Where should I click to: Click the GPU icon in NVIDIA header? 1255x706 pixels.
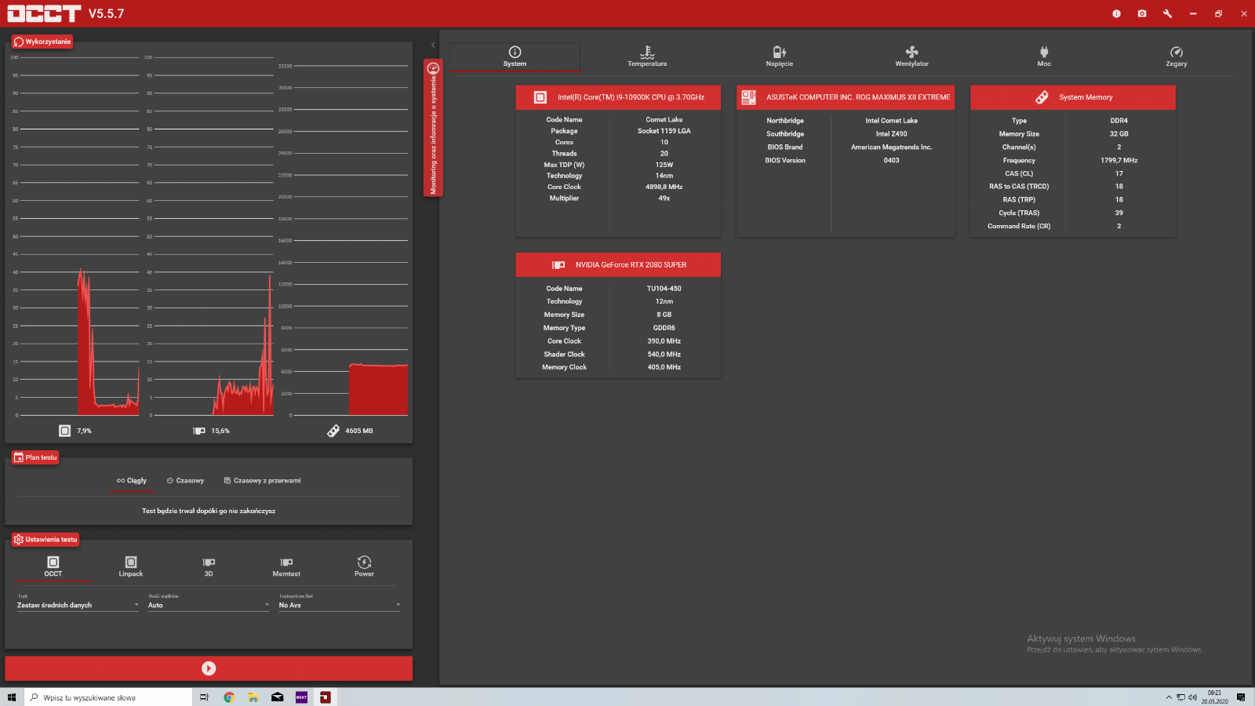tap(558, 265)
